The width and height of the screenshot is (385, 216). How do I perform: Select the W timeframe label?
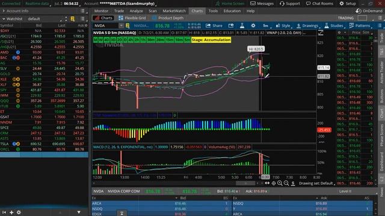coord(100,40)
